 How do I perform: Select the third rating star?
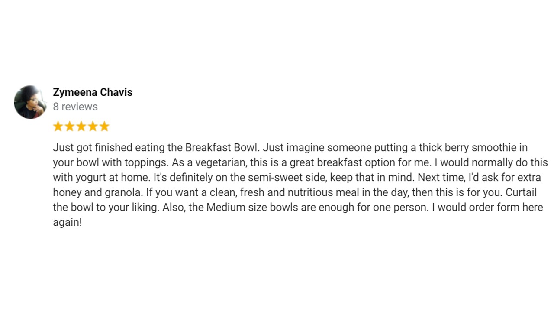pyautogui.click(x=81, y=127)
